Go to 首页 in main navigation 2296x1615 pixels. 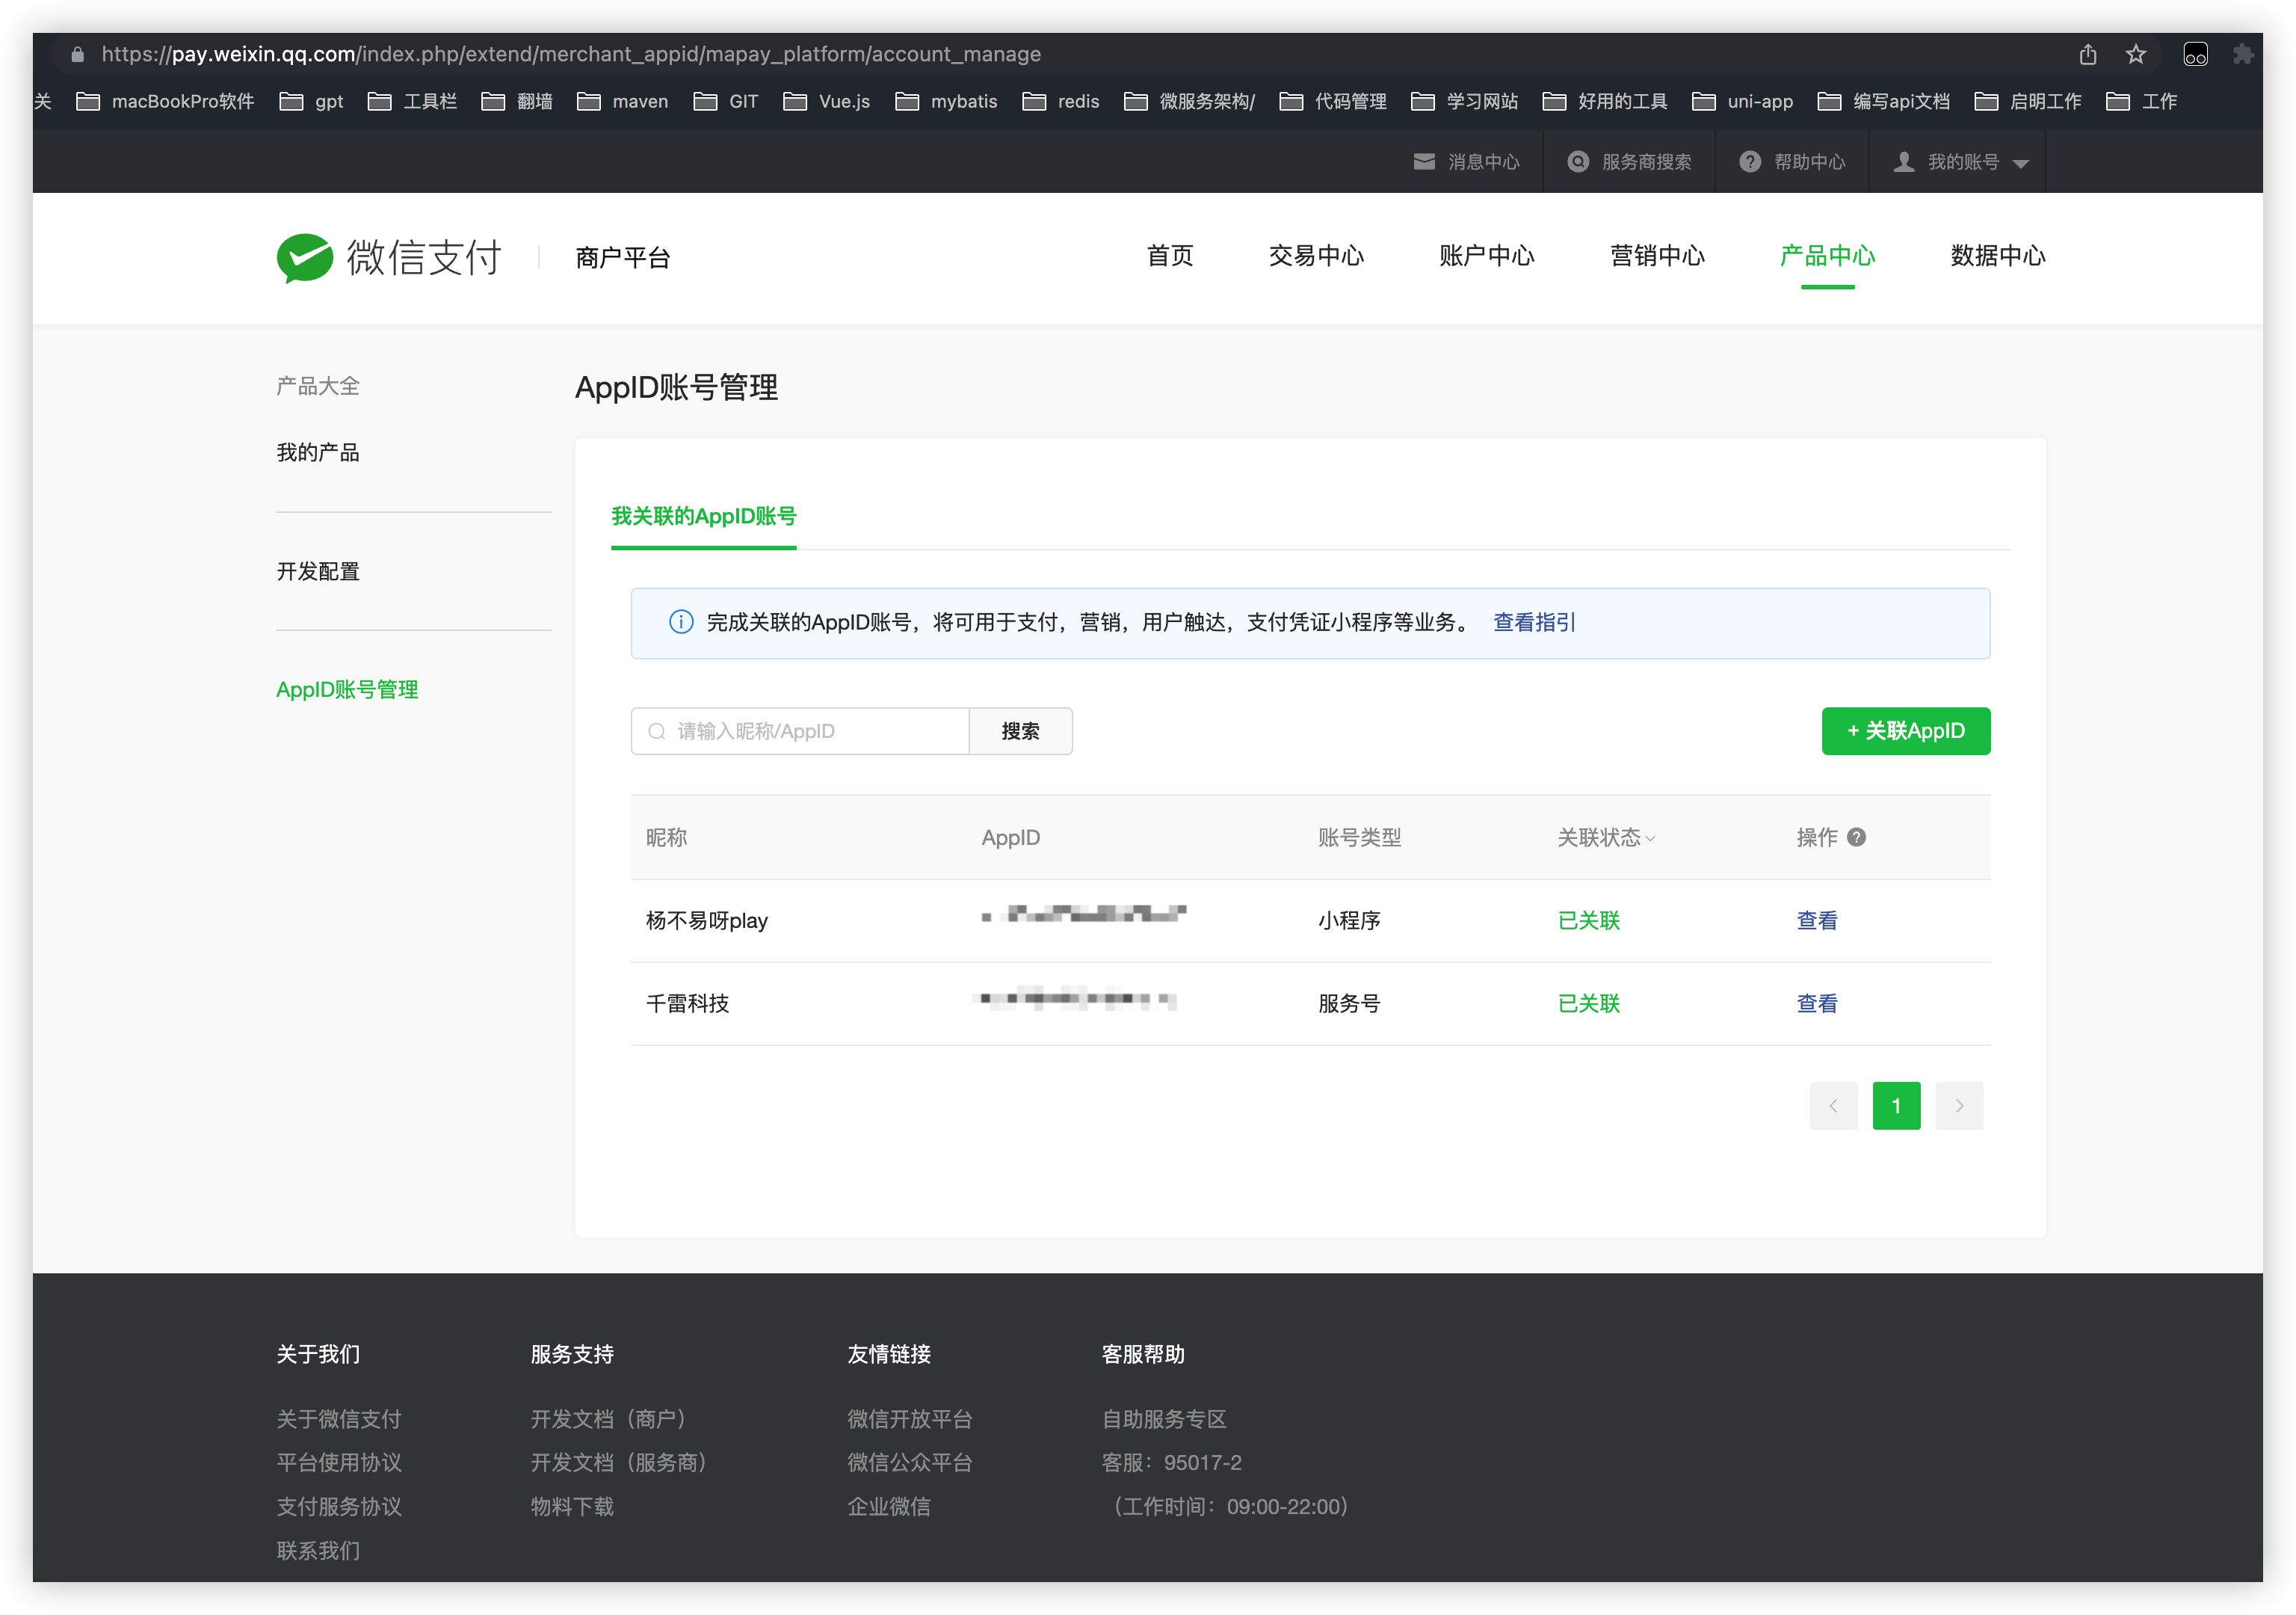point(1170,256)
